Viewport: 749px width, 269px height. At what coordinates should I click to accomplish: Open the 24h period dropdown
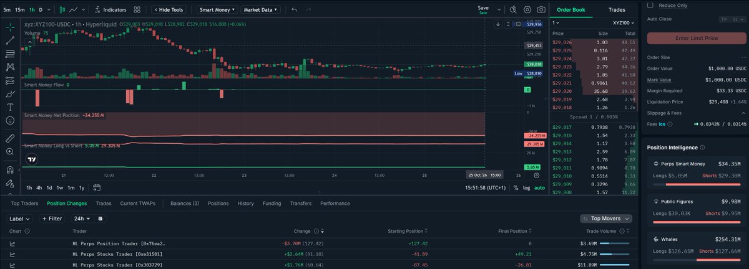click(81, 219)
